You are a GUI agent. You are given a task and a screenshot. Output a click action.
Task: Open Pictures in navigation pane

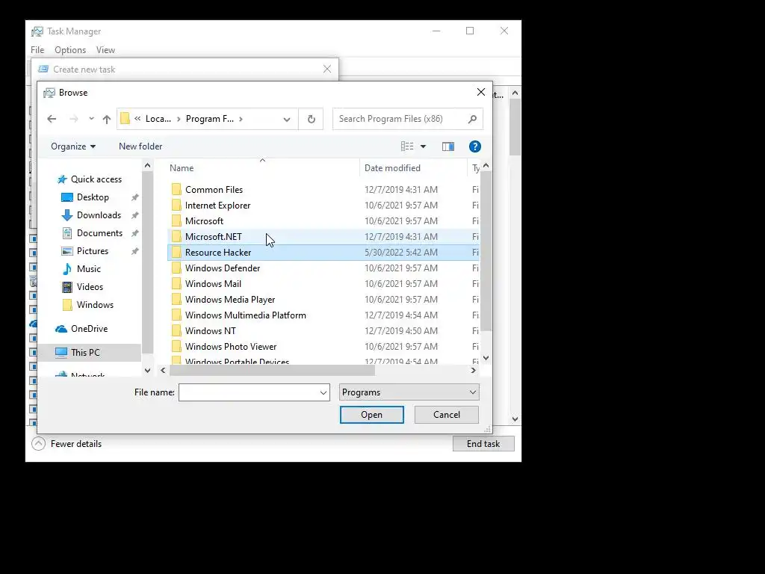pos(92,251)
